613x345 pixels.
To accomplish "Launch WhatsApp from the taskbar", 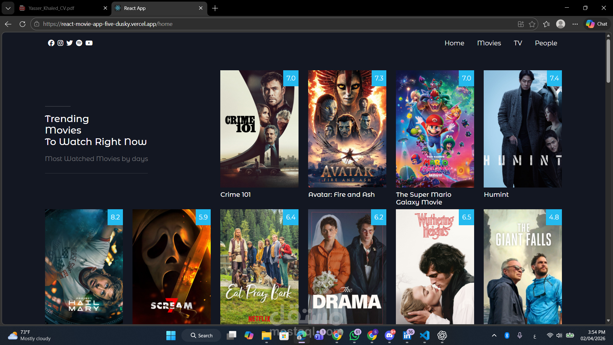I will 355,336.
